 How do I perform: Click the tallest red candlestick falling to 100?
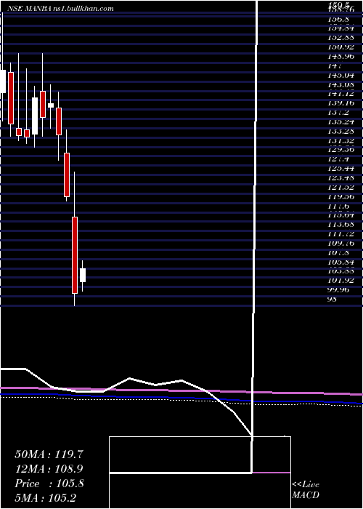[x=75, y=255]
